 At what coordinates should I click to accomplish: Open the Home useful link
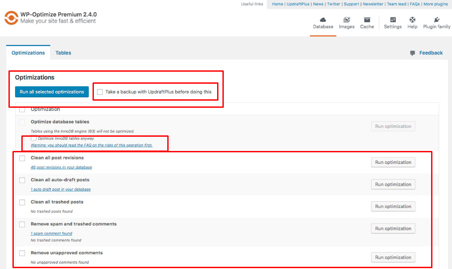click(x=277, y=4)
